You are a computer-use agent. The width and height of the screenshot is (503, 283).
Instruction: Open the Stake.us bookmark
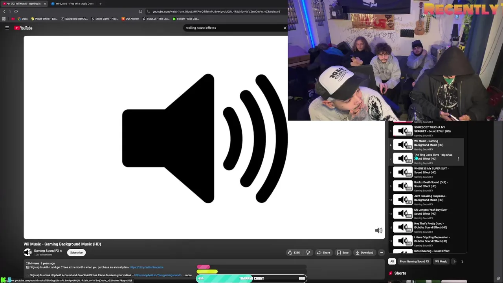(156, 19)
